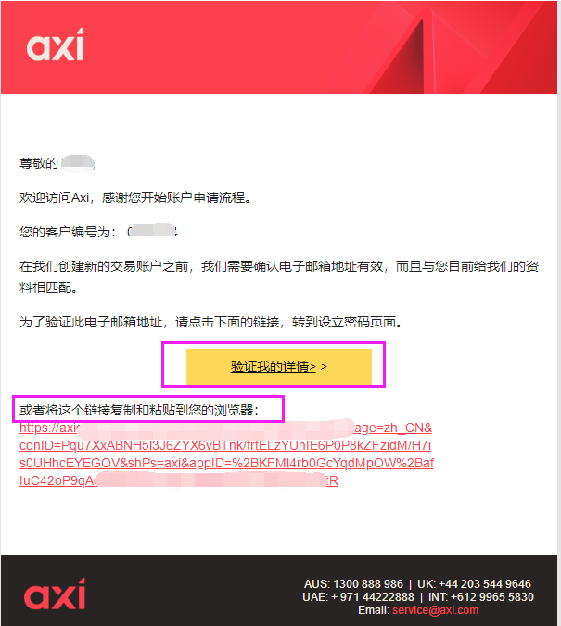Click the AUS phone number 1300 888 986

[x=368, y=584]
